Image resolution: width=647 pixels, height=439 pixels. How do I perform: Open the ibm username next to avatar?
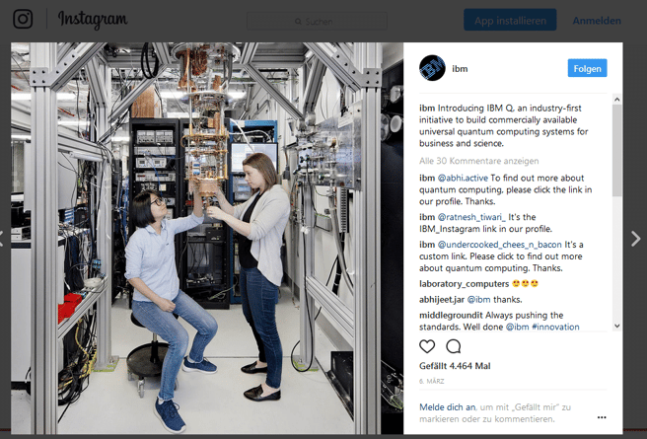(460, 69)
